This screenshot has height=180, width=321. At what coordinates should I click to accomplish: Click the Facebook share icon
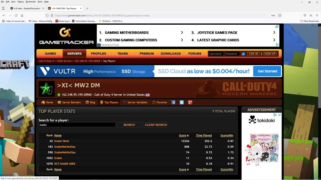[x=173, y=102]
